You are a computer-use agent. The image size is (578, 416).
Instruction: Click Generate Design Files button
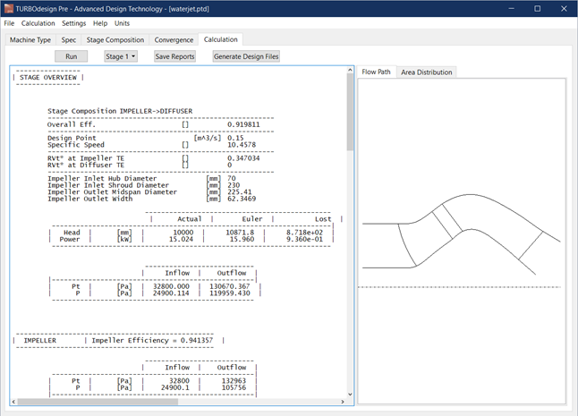(246, 56)
